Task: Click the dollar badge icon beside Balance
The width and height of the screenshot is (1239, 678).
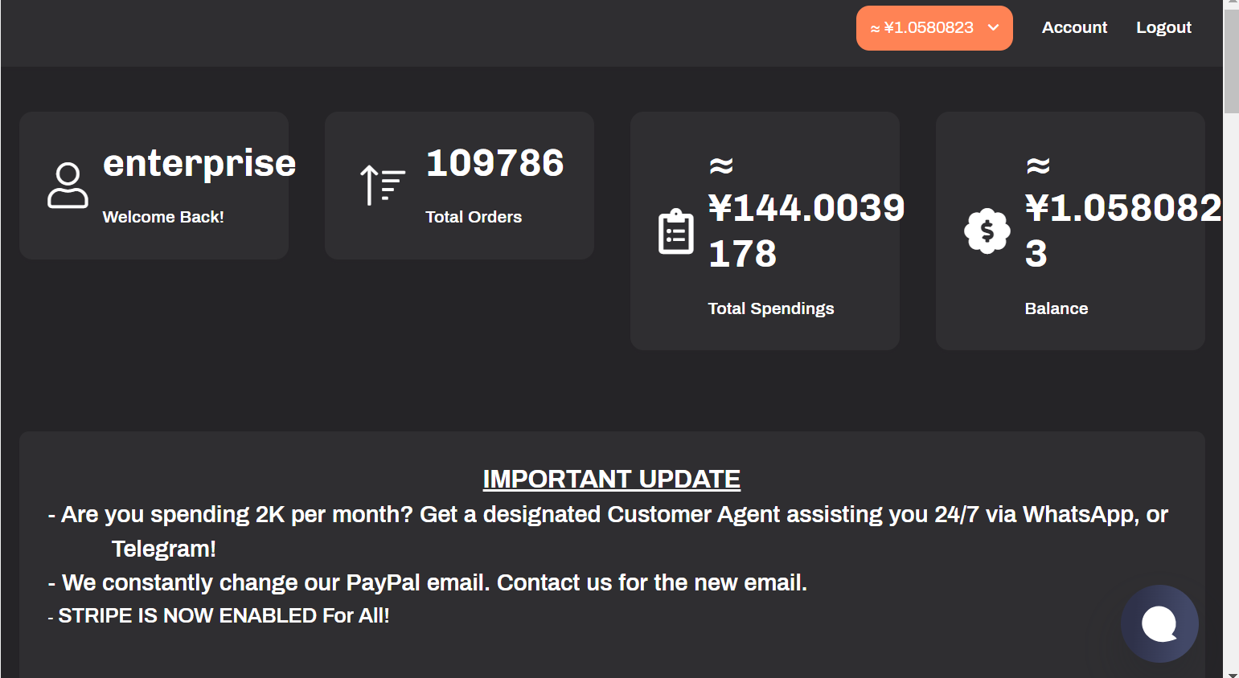Action: pos(987,231)
